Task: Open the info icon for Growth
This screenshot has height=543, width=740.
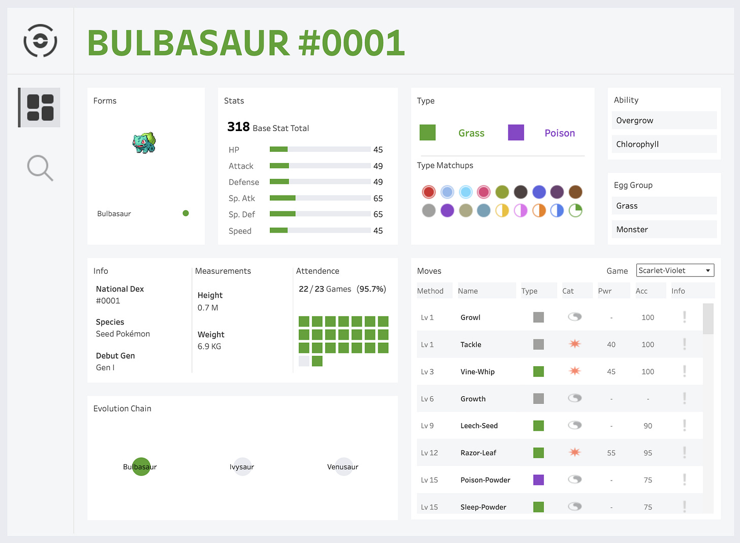Action: [685, 398]
